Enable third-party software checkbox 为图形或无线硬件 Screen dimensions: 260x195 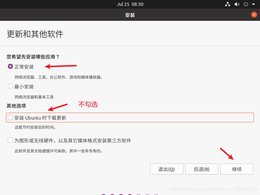click(x=10, y=140)
